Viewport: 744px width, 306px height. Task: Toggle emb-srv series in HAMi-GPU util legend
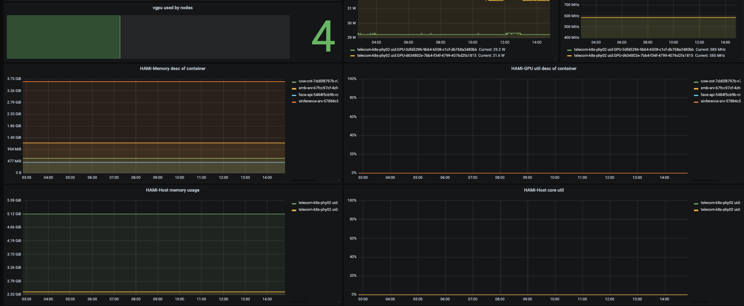coord(720,88)
